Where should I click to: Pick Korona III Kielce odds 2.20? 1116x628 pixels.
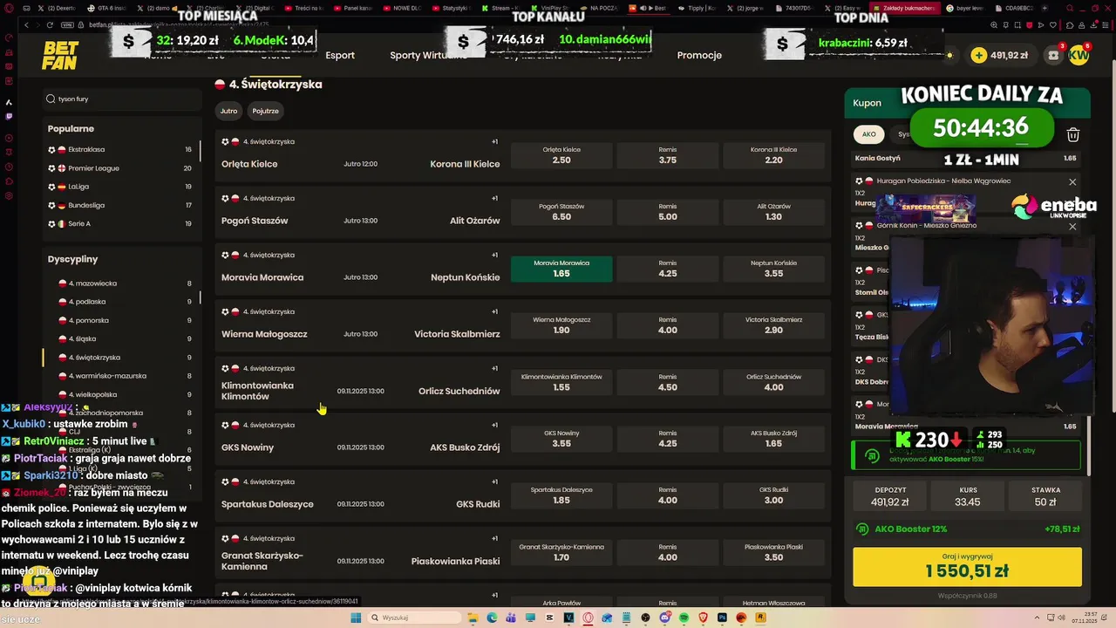click(773, 155)
